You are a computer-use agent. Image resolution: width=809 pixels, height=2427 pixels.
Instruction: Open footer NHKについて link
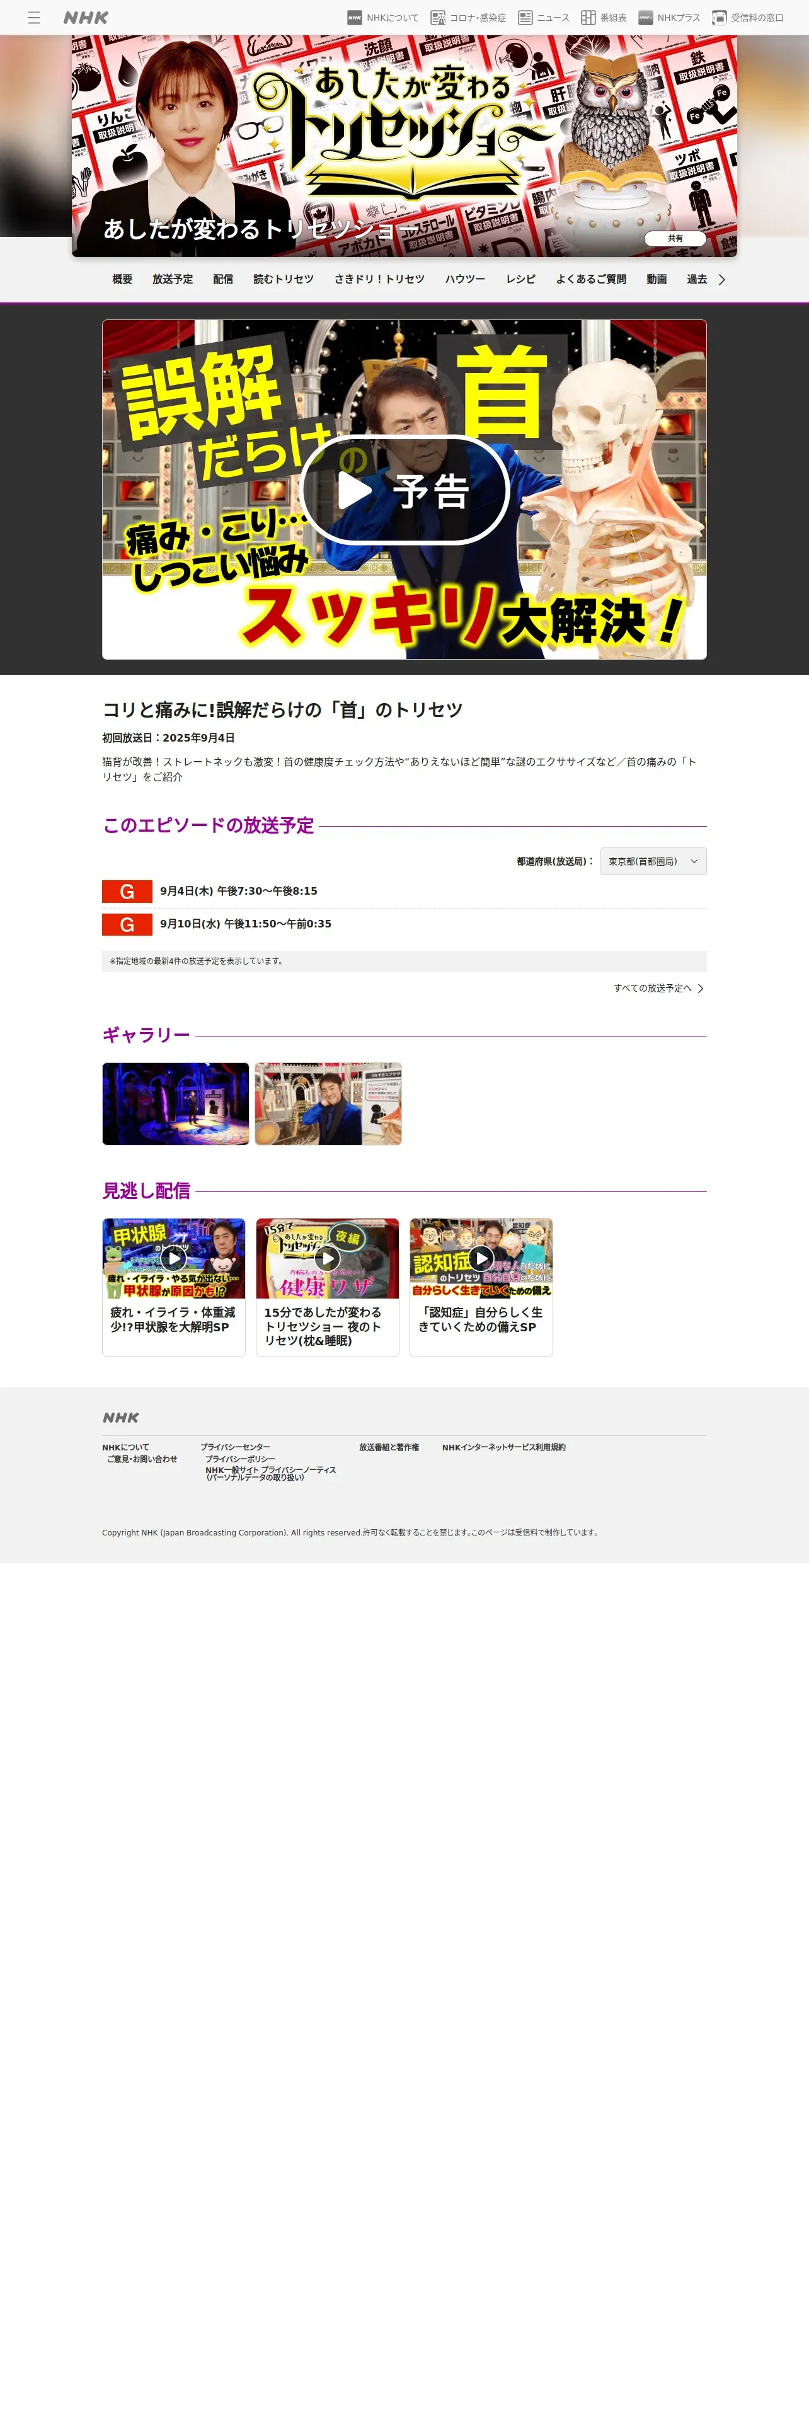[125, 1447]
